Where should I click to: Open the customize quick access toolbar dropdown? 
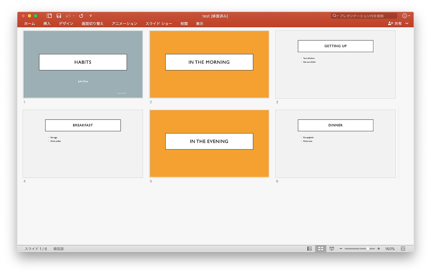(x=91, y=16)
